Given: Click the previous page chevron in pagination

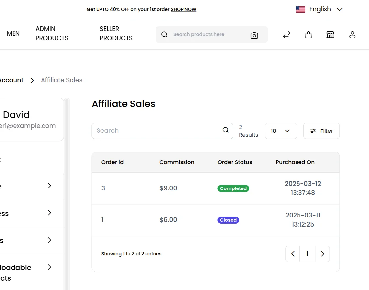Looking at the screenshot, I should click(293, 254).
